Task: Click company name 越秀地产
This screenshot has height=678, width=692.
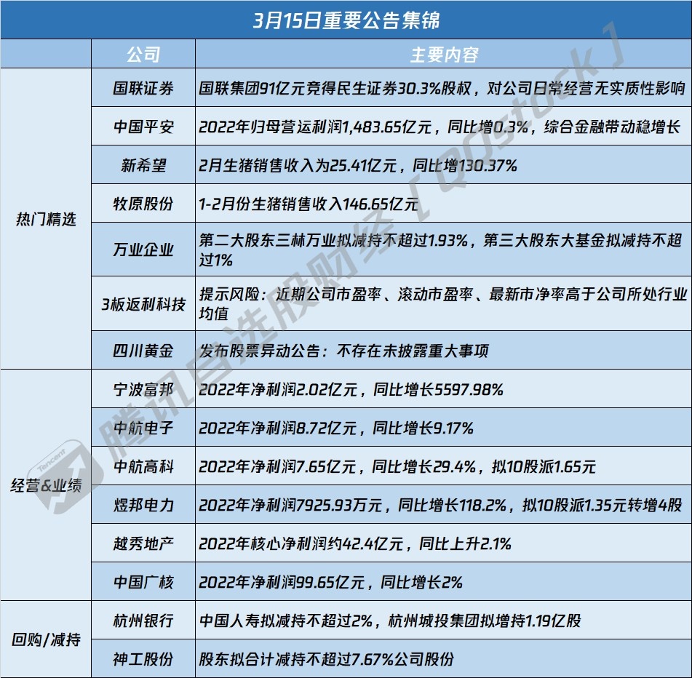Action: pos(143,543)
